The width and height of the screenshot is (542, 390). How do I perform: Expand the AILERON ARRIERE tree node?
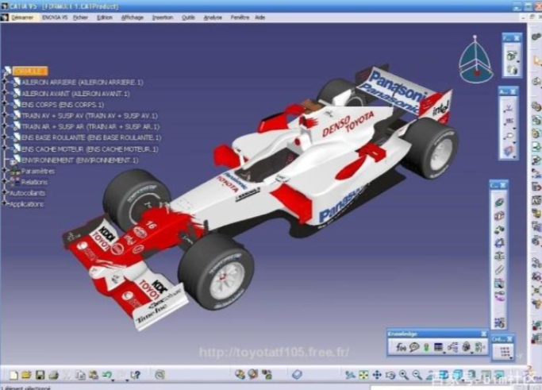click(5, 82)
